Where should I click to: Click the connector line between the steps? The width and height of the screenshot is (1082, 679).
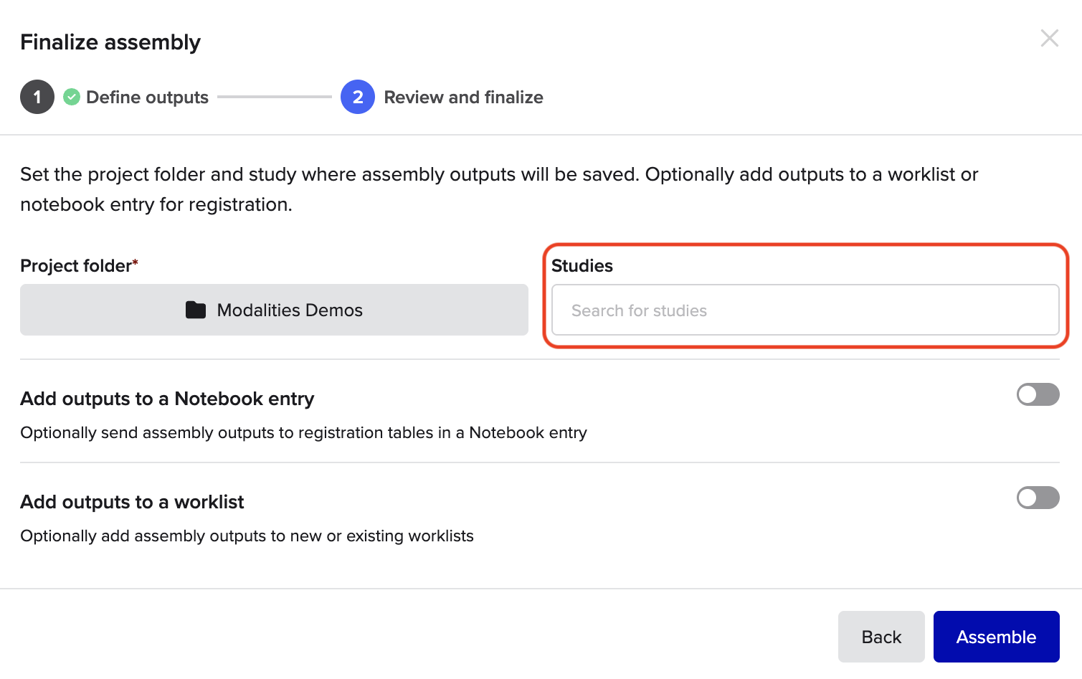(274, 97)
